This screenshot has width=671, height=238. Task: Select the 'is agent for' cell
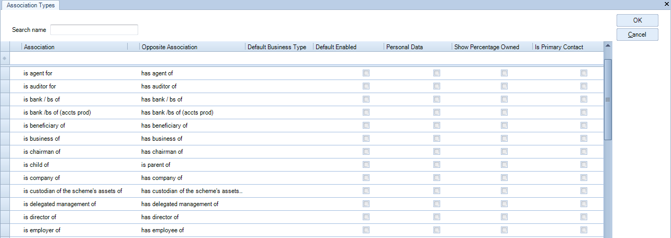(x=74, y=73)
